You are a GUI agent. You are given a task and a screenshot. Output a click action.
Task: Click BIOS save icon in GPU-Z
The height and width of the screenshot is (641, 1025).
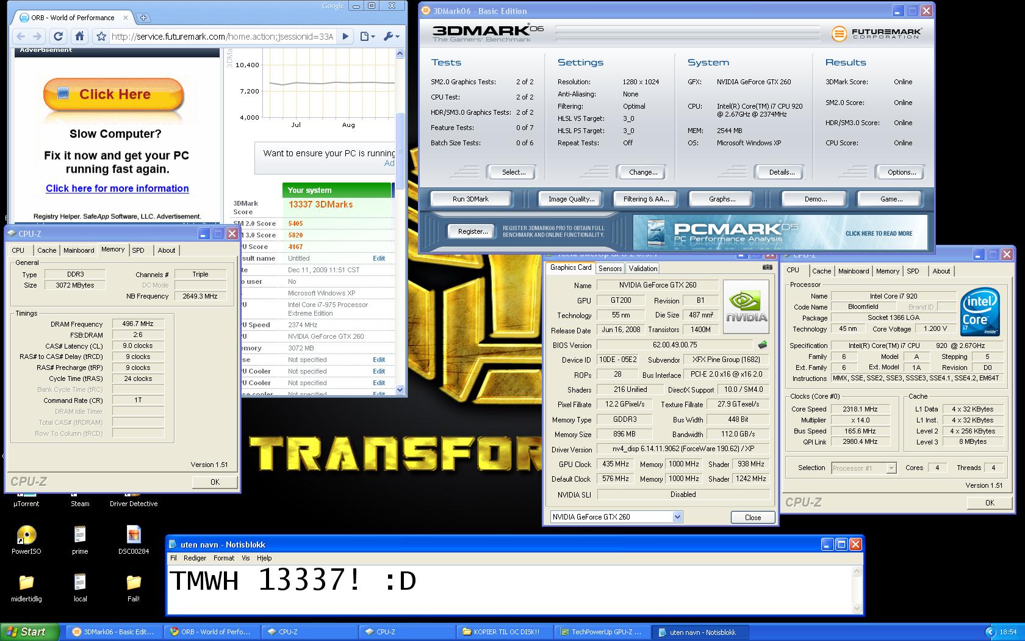click(762, 345)
